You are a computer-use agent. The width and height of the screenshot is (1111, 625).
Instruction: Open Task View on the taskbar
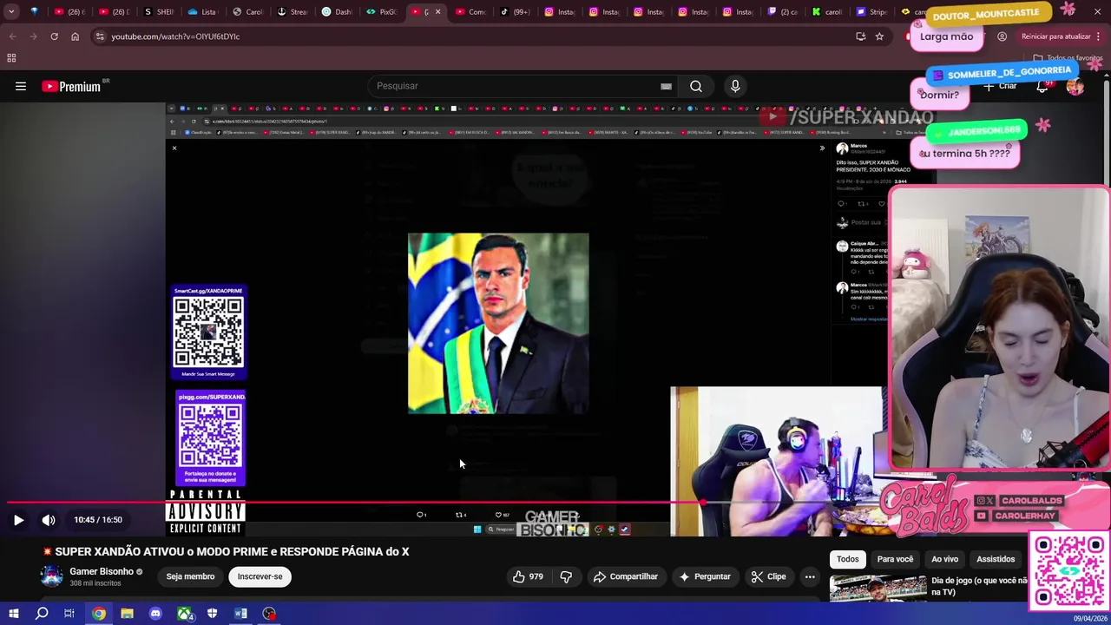(69, 614)
